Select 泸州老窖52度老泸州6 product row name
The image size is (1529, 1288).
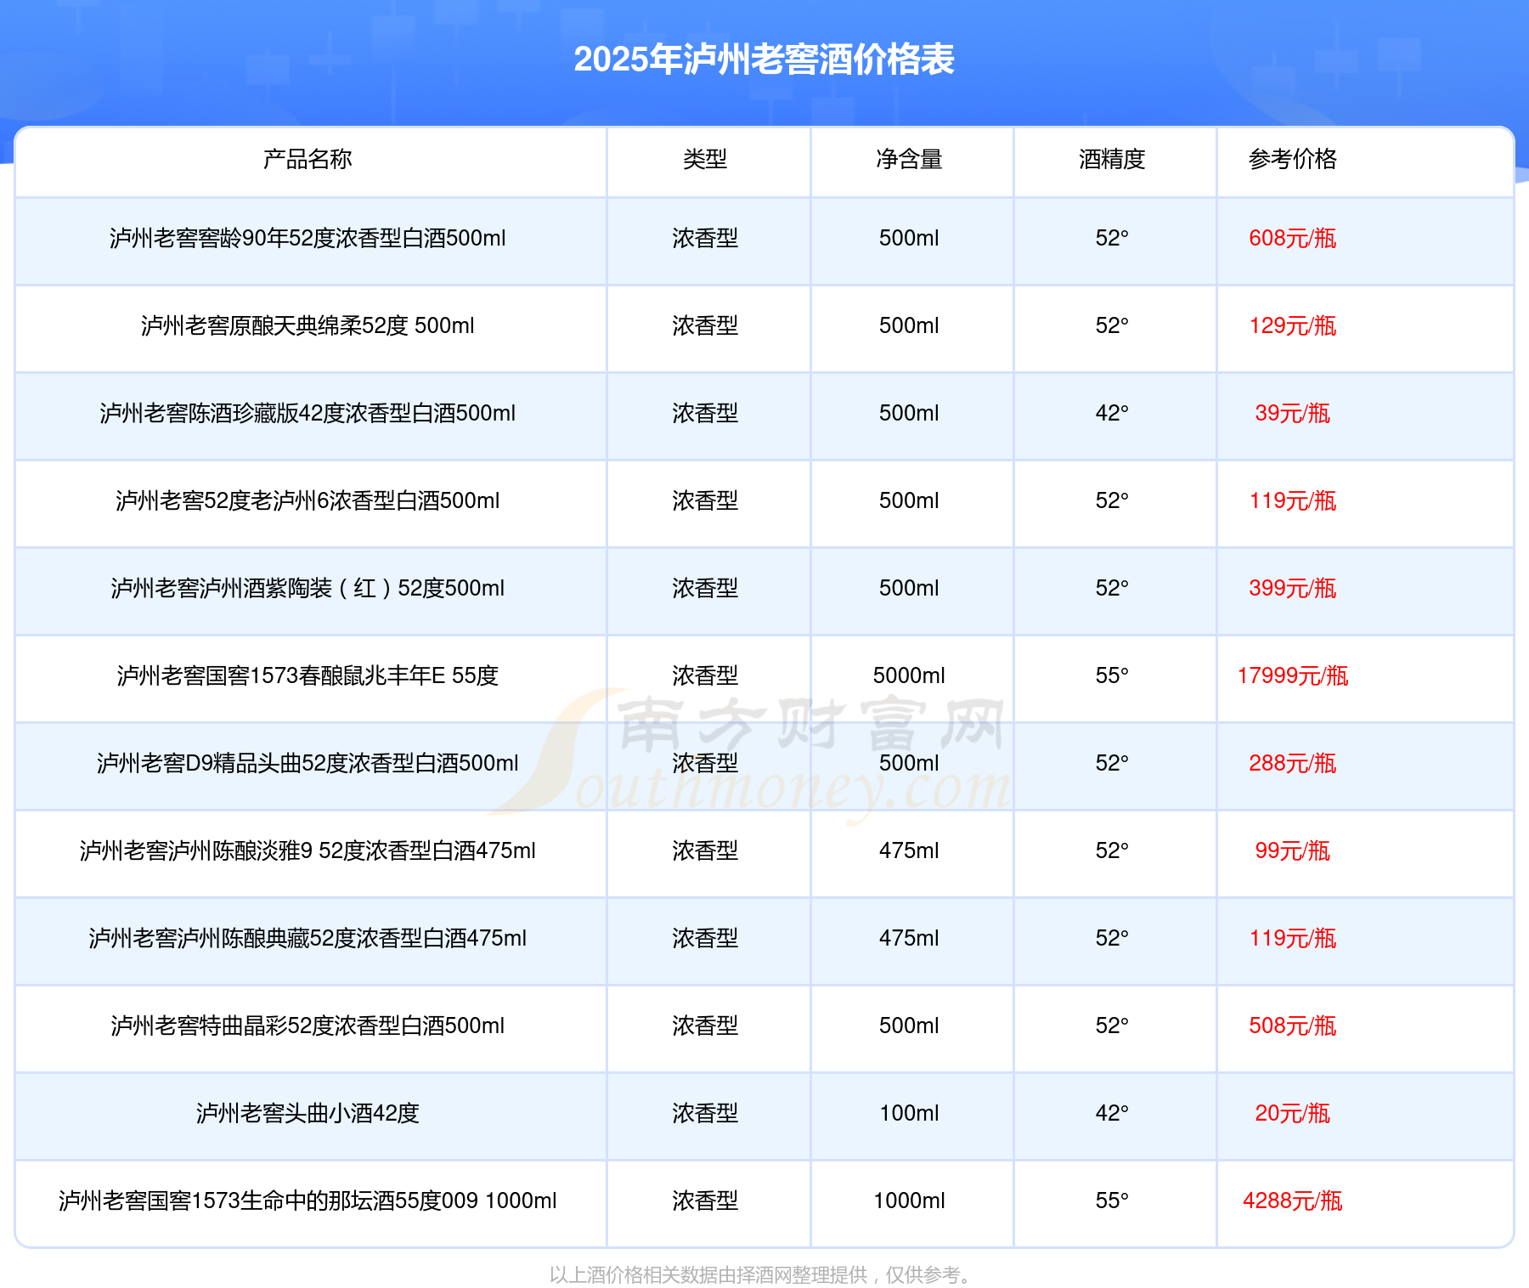tap(307, 500)
